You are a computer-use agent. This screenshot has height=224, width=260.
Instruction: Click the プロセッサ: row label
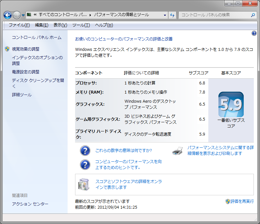point(86,83)
